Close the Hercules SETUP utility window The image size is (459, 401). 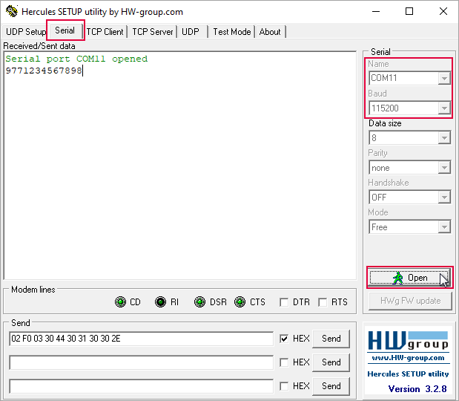[x=443, y=11]
